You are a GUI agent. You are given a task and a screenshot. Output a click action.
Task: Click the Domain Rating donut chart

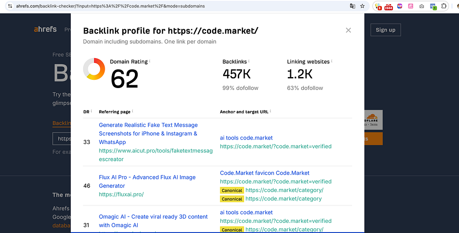94,69
